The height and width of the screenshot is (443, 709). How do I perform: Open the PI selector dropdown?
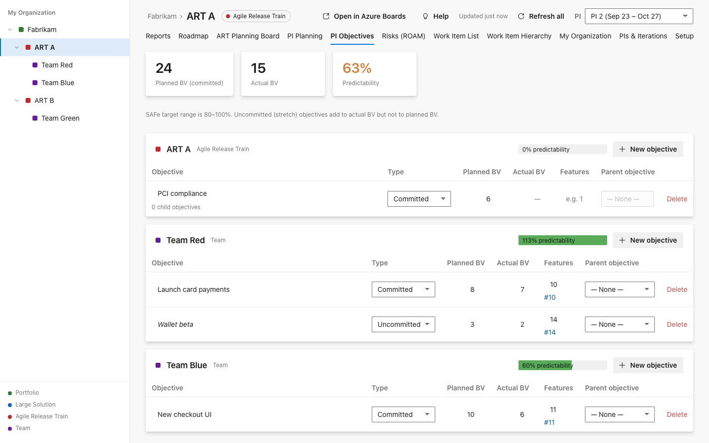(x=639, y=16)
